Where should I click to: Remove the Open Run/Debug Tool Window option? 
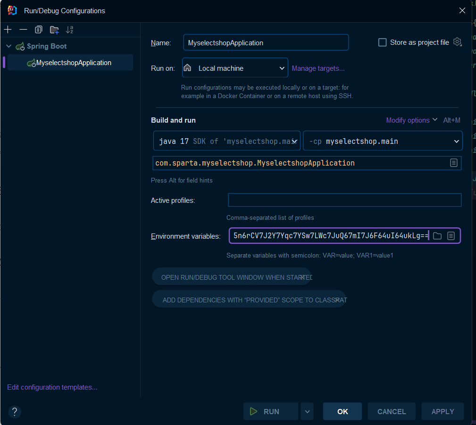point(302,277)
